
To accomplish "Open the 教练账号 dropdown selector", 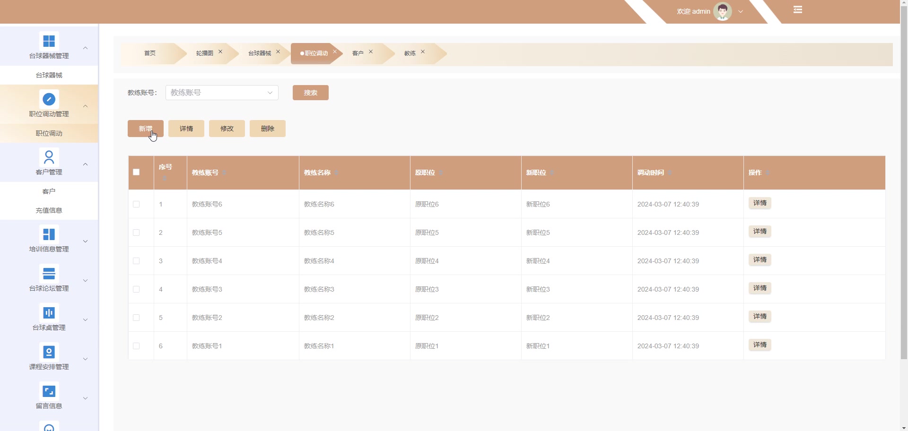I will point(222,93).
